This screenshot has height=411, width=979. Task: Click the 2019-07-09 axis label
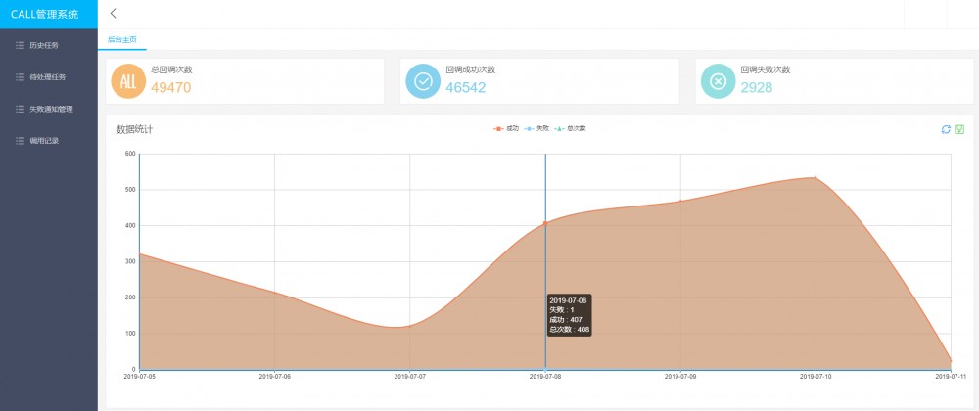pyautogui.click(x=680, y=376)
